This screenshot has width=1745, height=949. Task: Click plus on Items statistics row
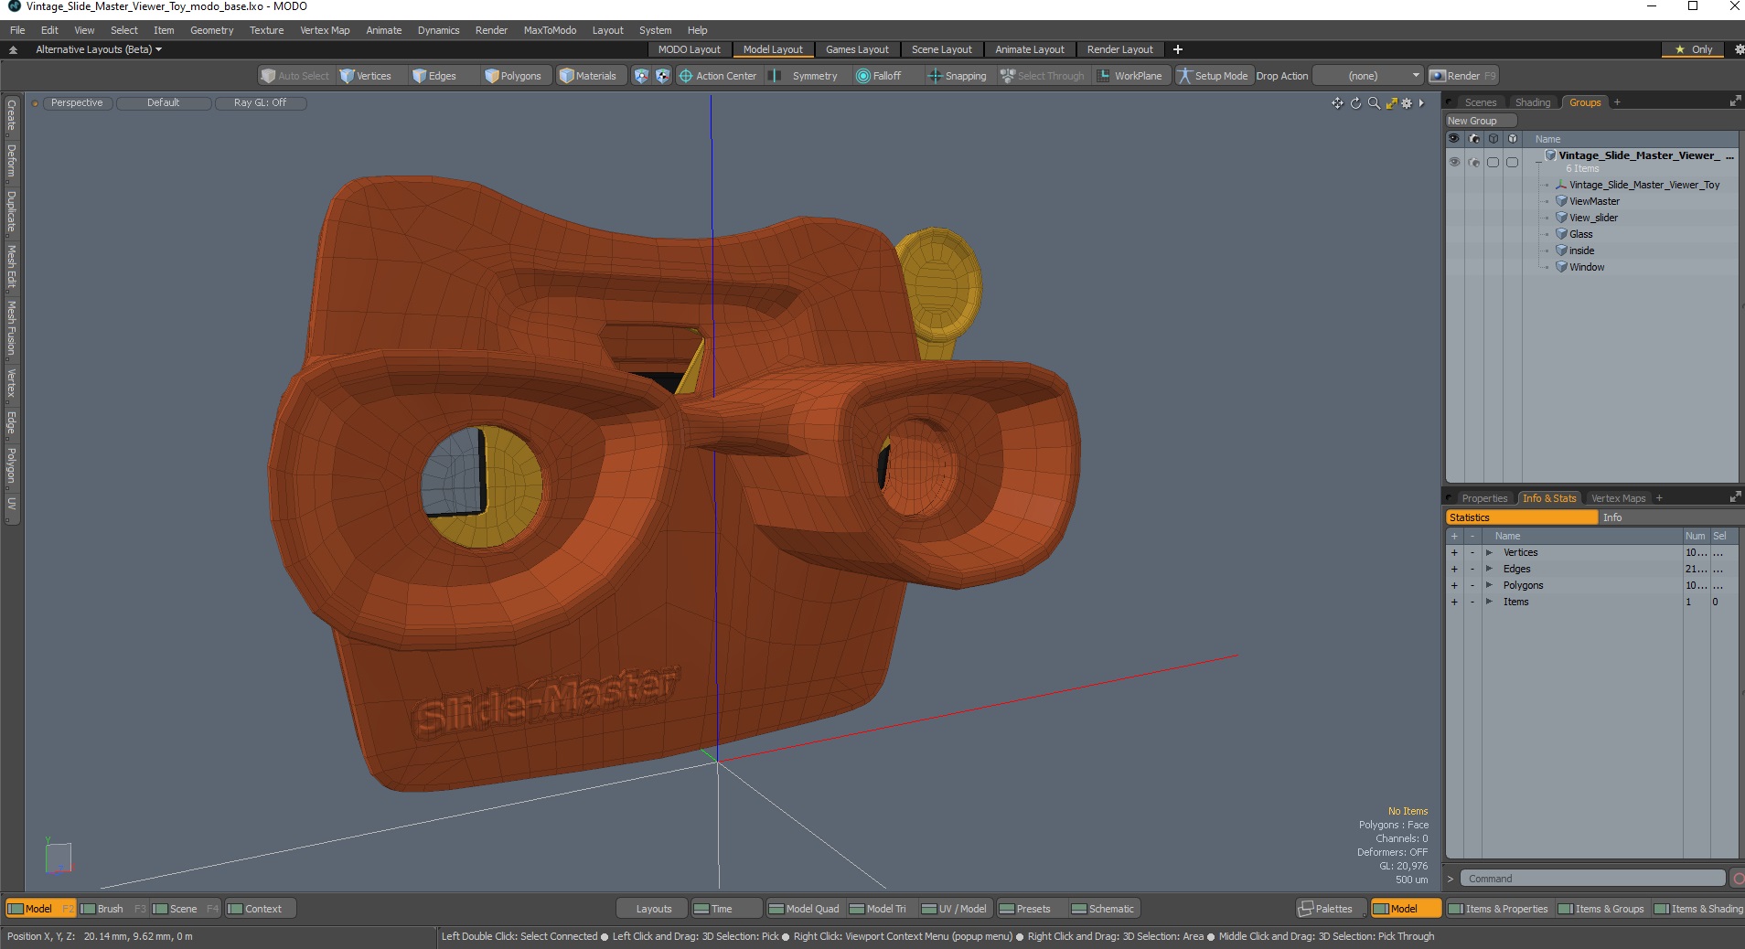(x=1454, y=602)
